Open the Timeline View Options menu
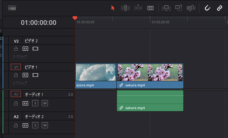The height and width of the screenshot is (138, 228). click(12, 8)
